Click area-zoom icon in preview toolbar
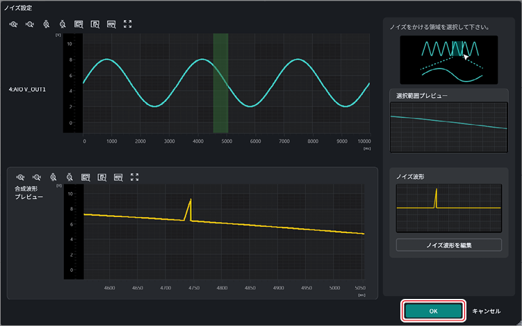The height and width of the screenshot is (326, 522). (85, 178)
